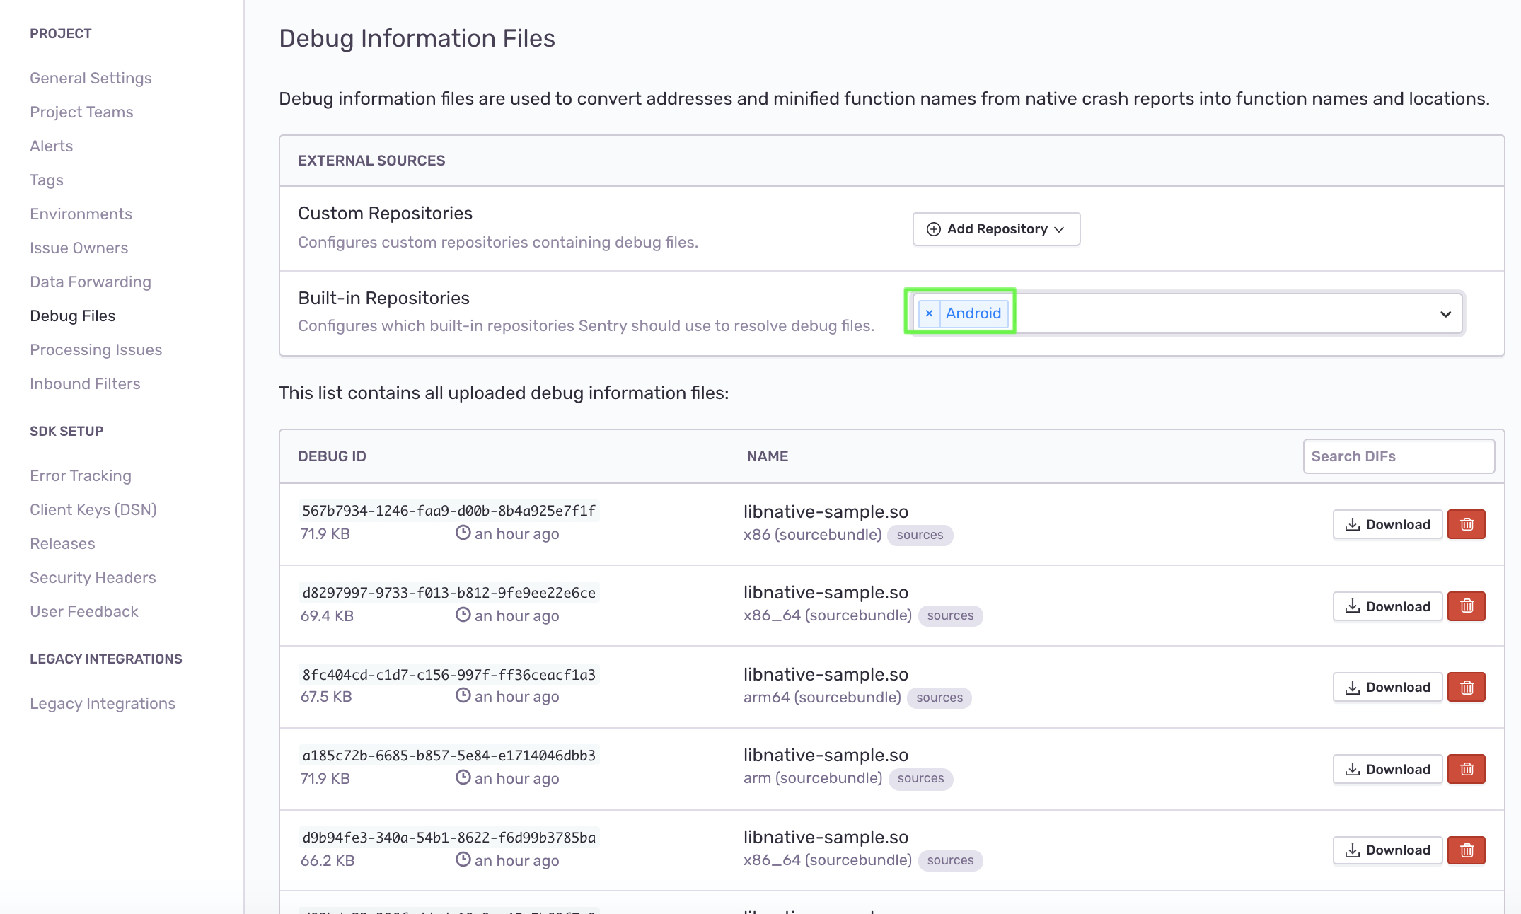Open General Settings in sidebar
The width and height of the screenshot is (1521, 914).
click(x=91, y=78)
